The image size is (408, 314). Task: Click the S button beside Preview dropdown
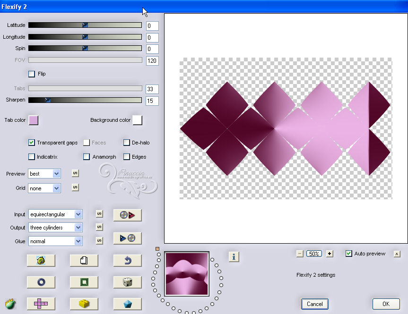(75, 173)
